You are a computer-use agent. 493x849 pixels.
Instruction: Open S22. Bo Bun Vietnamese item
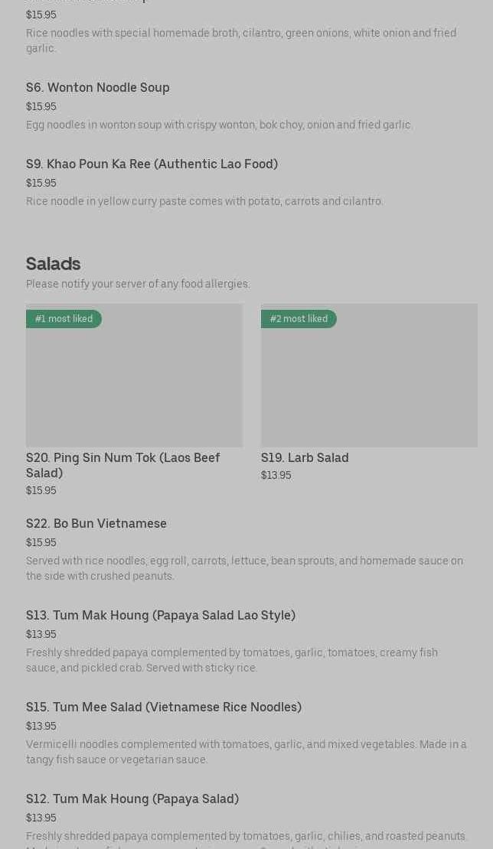tap(96, 524)
